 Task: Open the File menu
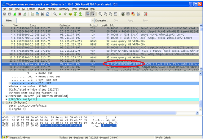point(5,9)
